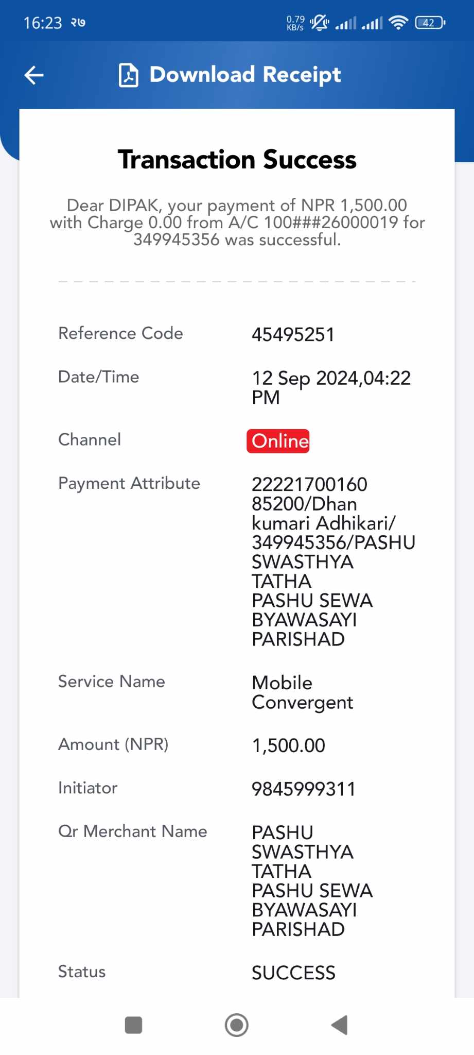Tap the back arrow icon
Screen dimensions: 474x1055
[x=34, y=75]
